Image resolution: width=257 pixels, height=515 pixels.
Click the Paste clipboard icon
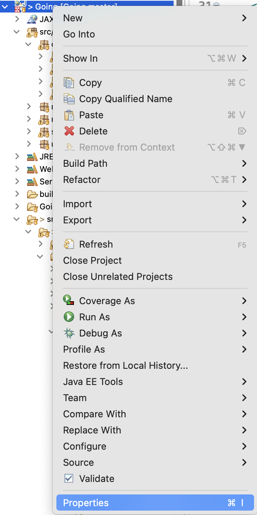coord(69,115)
